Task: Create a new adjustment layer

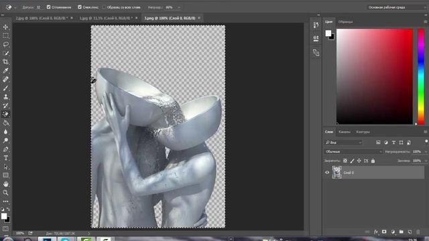Action: click(393, 232)
